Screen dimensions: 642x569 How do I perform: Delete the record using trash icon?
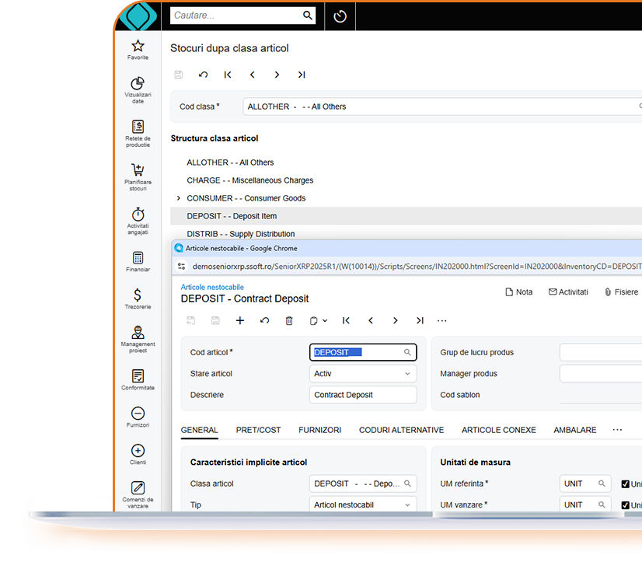pos(289,320)
